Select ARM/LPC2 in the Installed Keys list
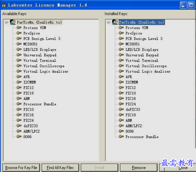This screenshot has height=172, width=196. point(134,126)
